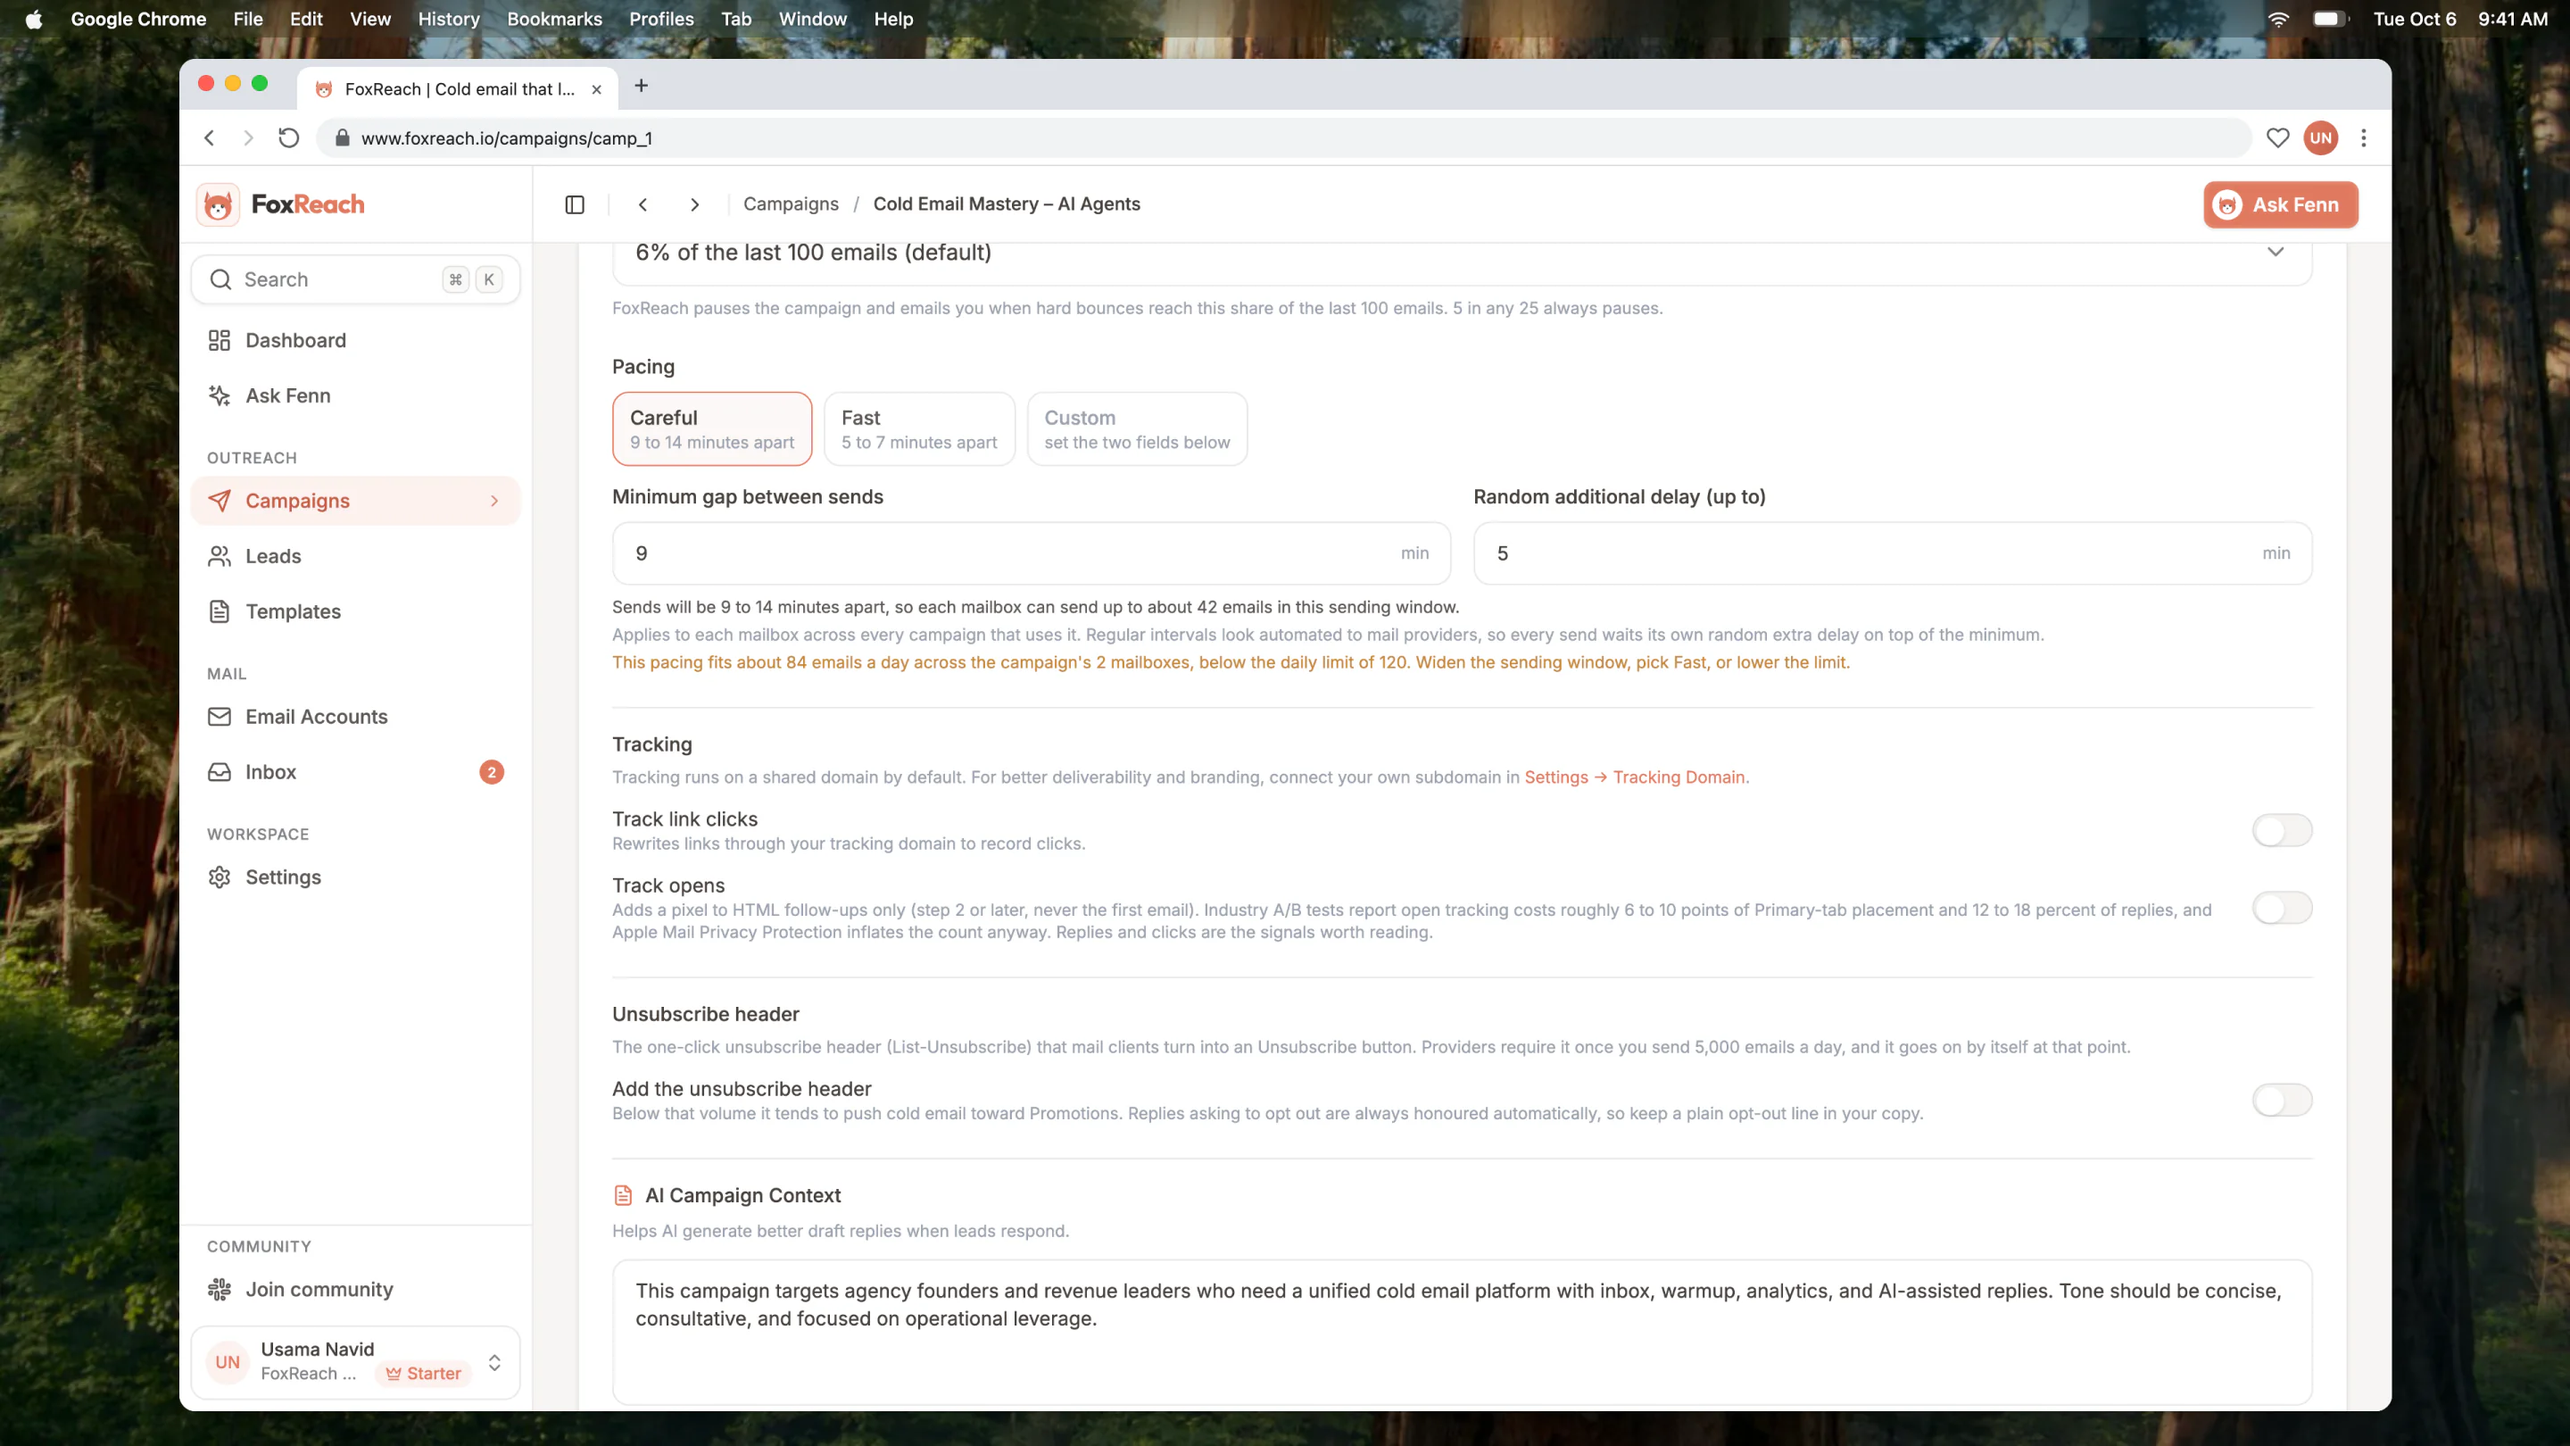Go forward with breadcrumb right chevron

(x=695, y=204)
